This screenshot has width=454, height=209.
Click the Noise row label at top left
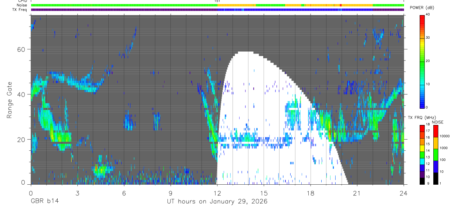(x=22, y=5)
